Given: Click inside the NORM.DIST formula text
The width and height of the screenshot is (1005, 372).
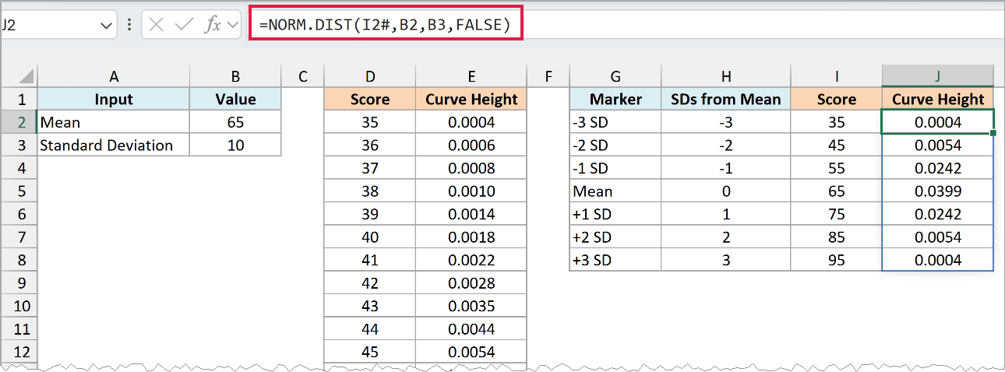Looking at the screenshot, I should click(x=385, y=25).
